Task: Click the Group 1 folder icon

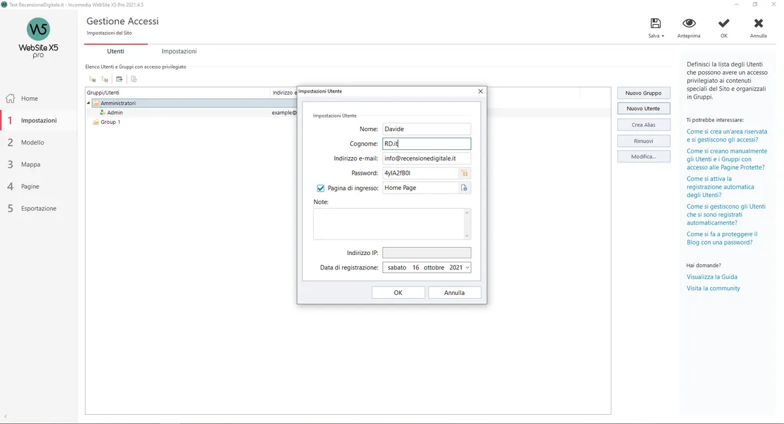Action: [x=95, y=122]
